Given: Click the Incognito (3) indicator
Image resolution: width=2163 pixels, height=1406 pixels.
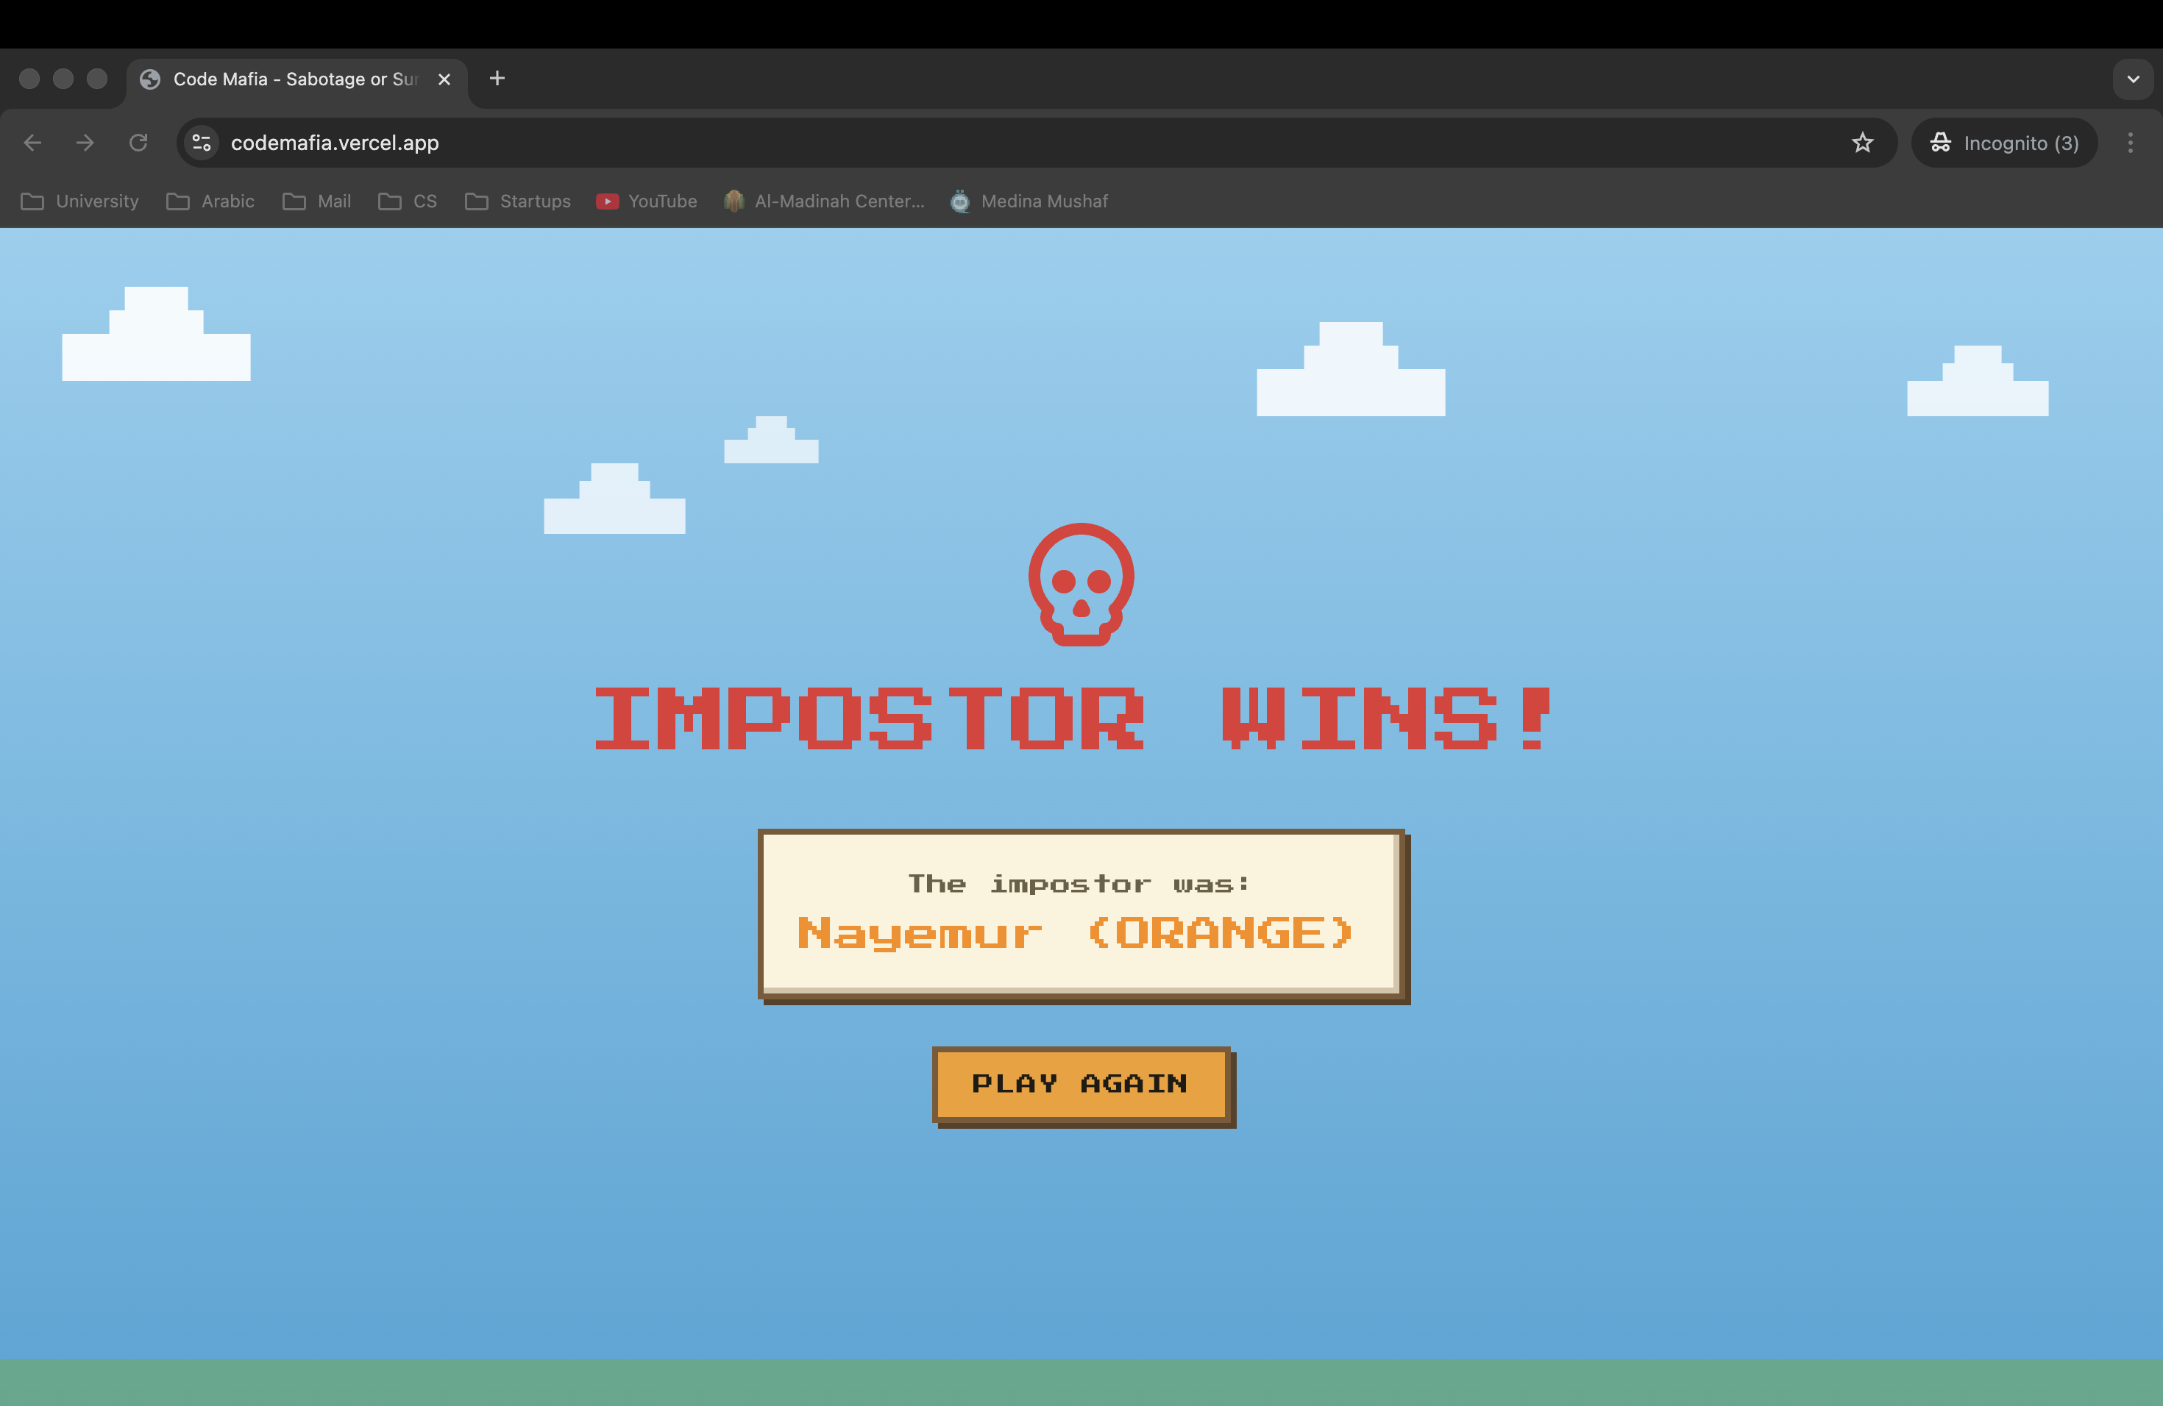Looking at the screenshot, I should (2004, 143).
